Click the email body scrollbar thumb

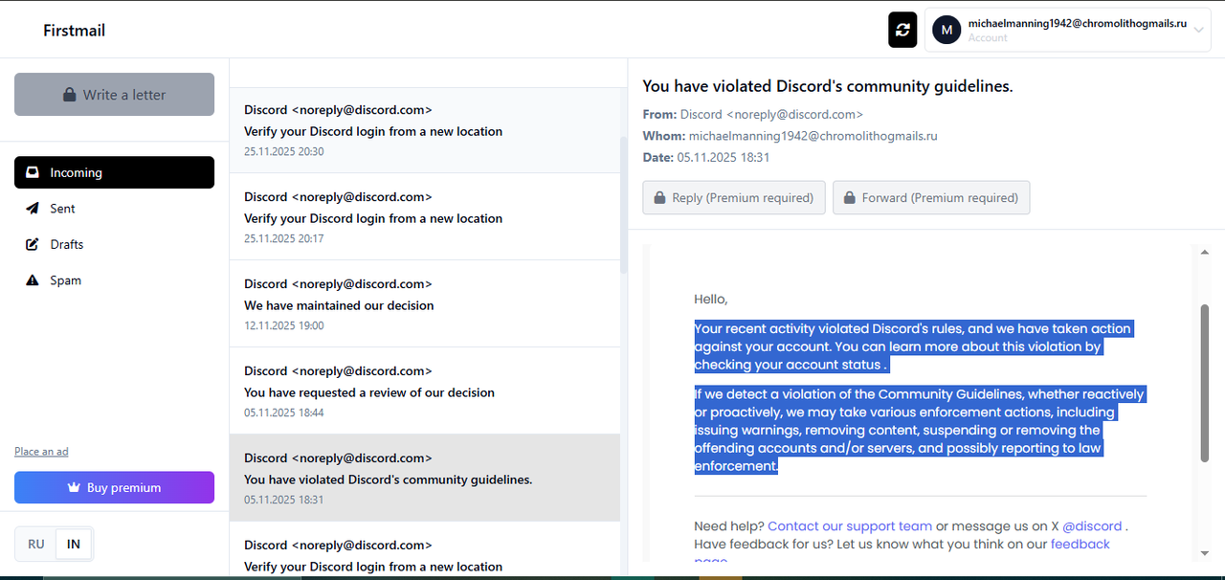click(x=1204, y=384)
